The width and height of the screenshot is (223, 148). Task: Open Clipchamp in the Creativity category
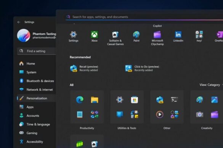[215, 115]
